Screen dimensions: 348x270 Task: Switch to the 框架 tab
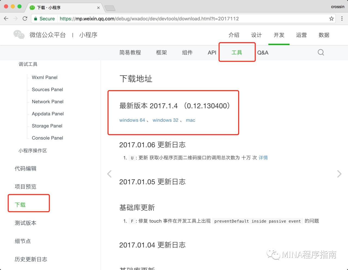[161, 53]
